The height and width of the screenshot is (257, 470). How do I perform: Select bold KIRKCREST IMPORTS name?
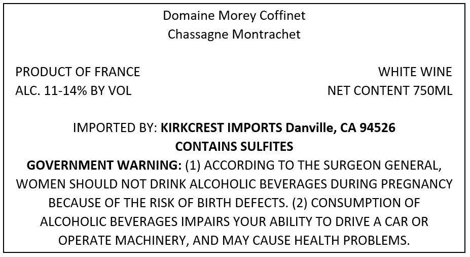222,128
